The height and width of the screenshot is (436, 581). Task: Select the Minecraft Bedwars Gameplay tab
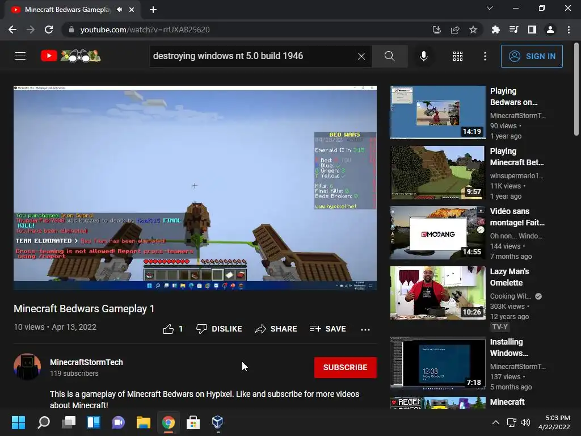[73, 10]
